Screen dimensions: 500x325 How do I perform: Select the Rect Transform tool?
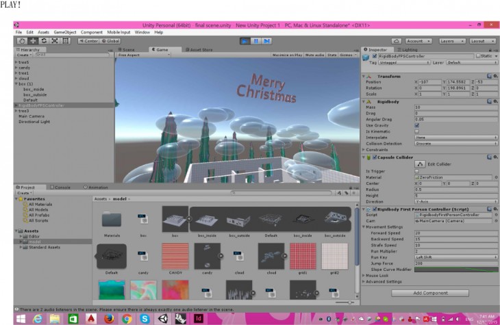[x=66, y=41]
